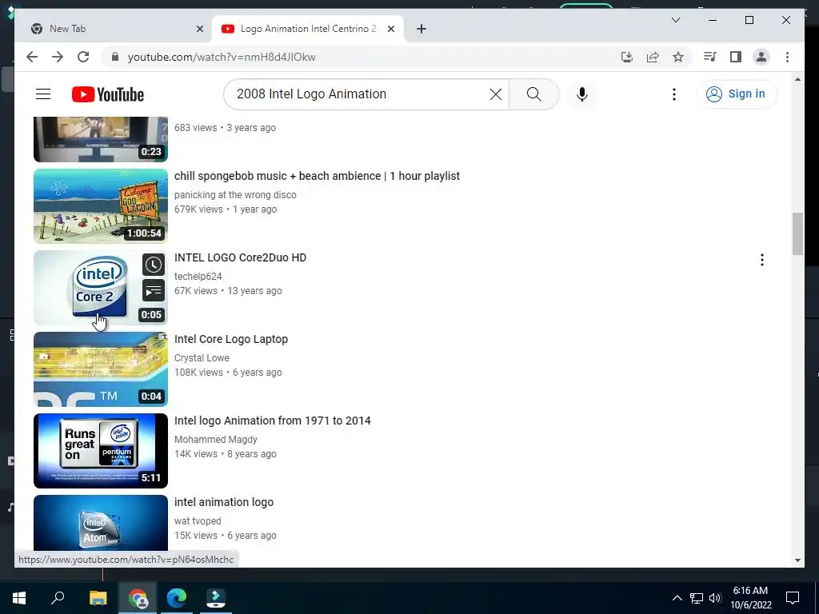Open INTEL LOGO Core2Duo HD title

click(240, 257)
